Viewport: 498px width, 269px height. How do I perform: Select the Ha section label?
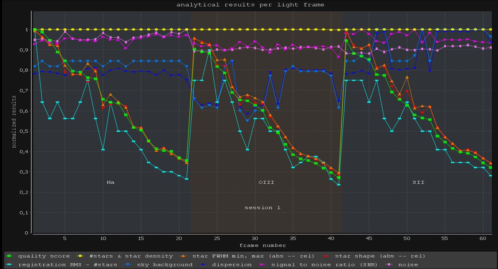point(110,182)
